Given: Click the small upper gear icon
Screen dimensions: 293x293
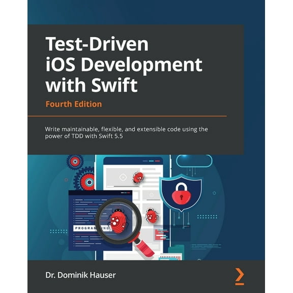Looking at the screenshot, I should 75,162.
